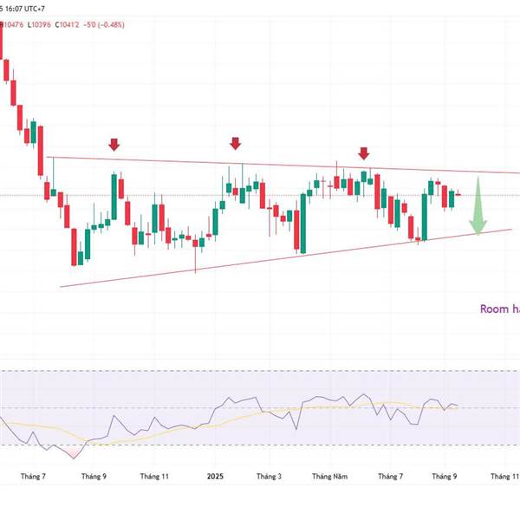Click the close value C10412 in the chart header
520x520 pixels.
pyautogui.click(x=68, y=24)
